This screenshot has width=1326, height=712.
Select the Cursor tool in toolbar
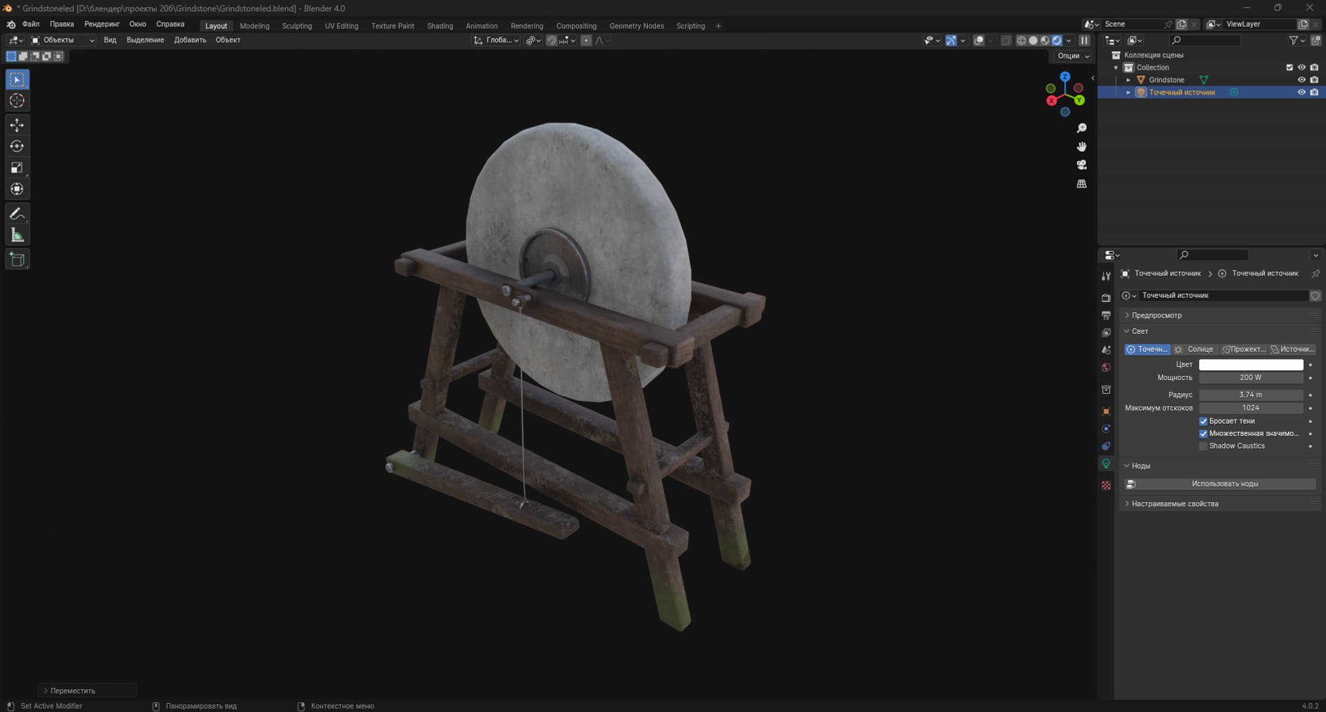(x=17, y=101)
